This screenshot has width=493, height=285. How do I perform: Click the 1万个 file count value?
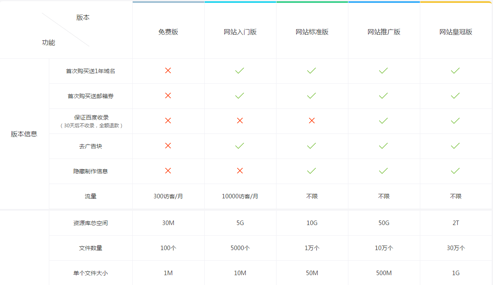pyautogui.click(x=312, y=248)
